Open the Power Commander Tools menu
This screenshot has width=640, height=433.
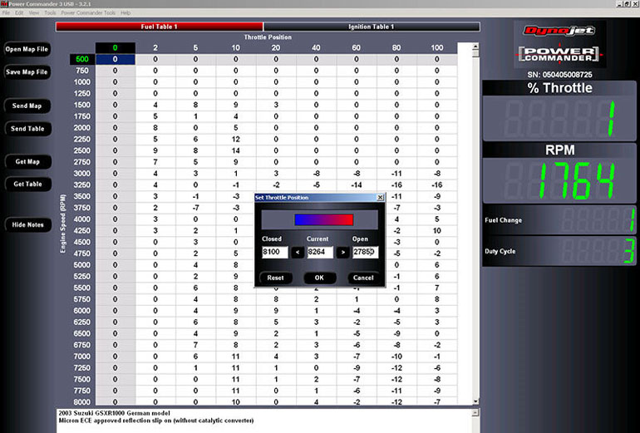pos(88,13)
